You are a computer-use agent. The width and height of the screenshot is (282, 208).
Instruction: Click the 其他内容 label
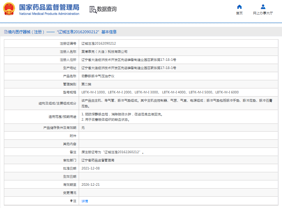click(70, 144)
